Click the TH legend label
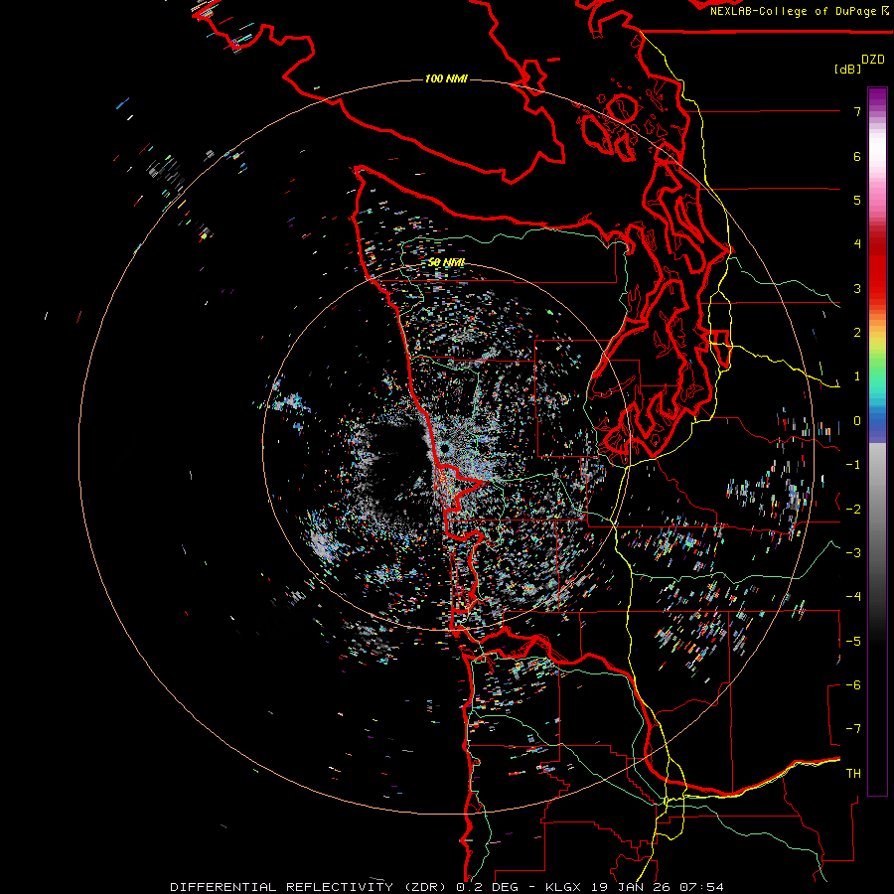 coord(853,774)
